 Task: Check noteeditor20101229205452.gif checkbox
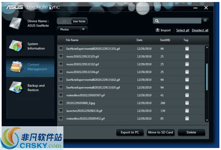[x=61, y=118]
